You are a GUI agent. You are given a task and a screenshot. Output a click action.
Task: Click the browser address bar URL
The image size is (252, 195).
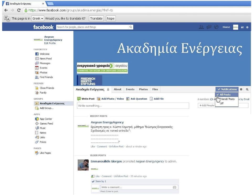71,10
